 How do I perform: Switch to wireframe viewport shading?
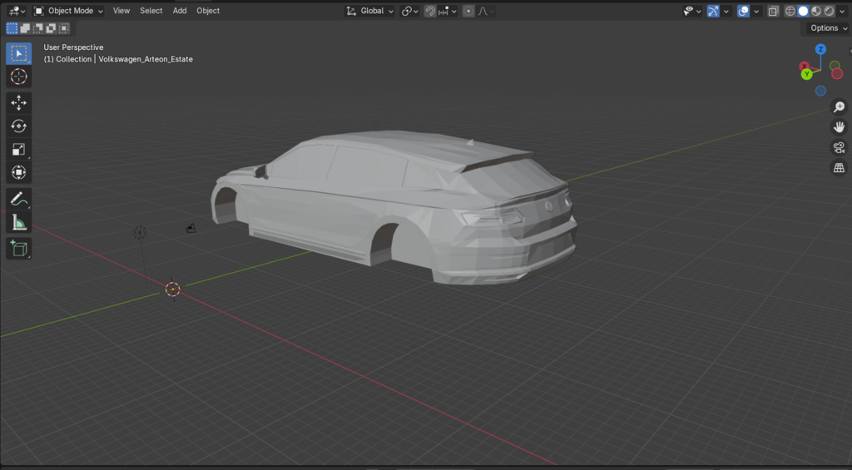click(x=790, y=11)
